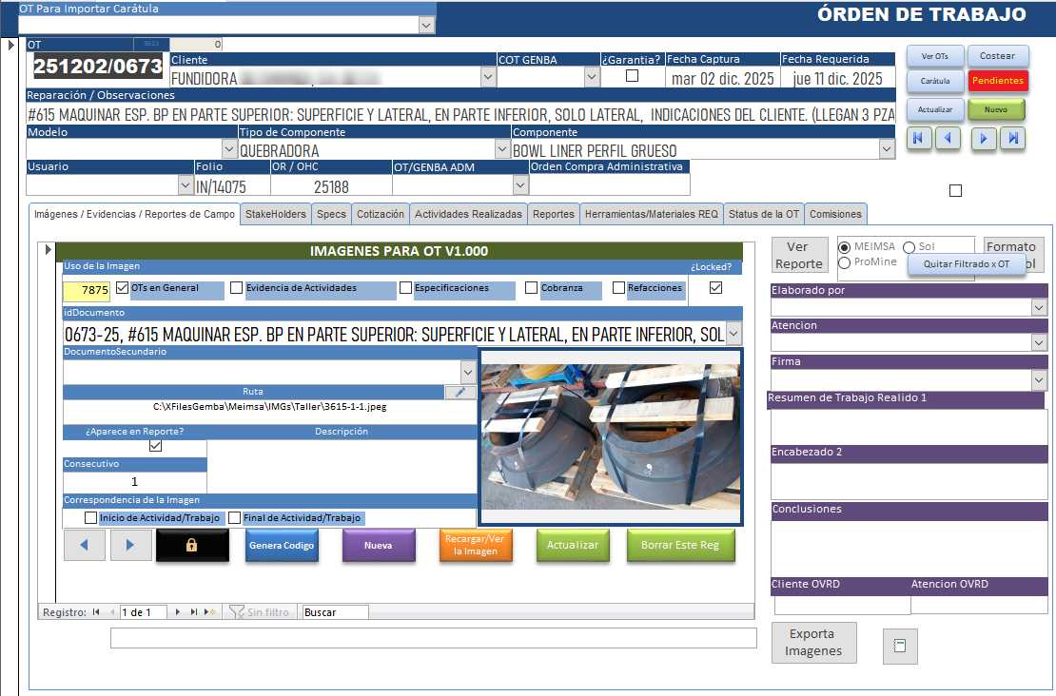Jump to new record in Registro navigator
Image resolution: width=1056 pixels, height=696 pixels.
click(x=209, y=612)
